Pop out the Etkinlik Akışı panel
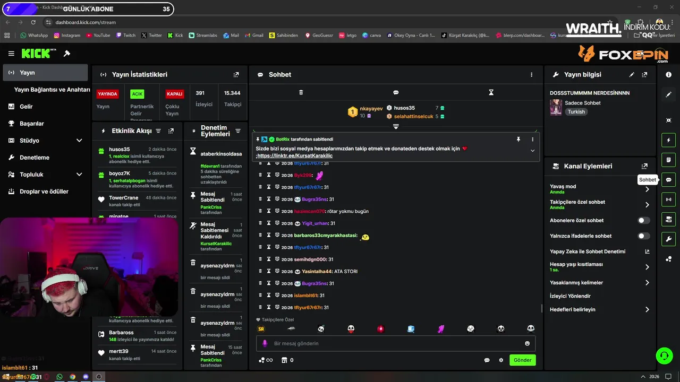Screen dimensions: 680x382 (171, 131)
